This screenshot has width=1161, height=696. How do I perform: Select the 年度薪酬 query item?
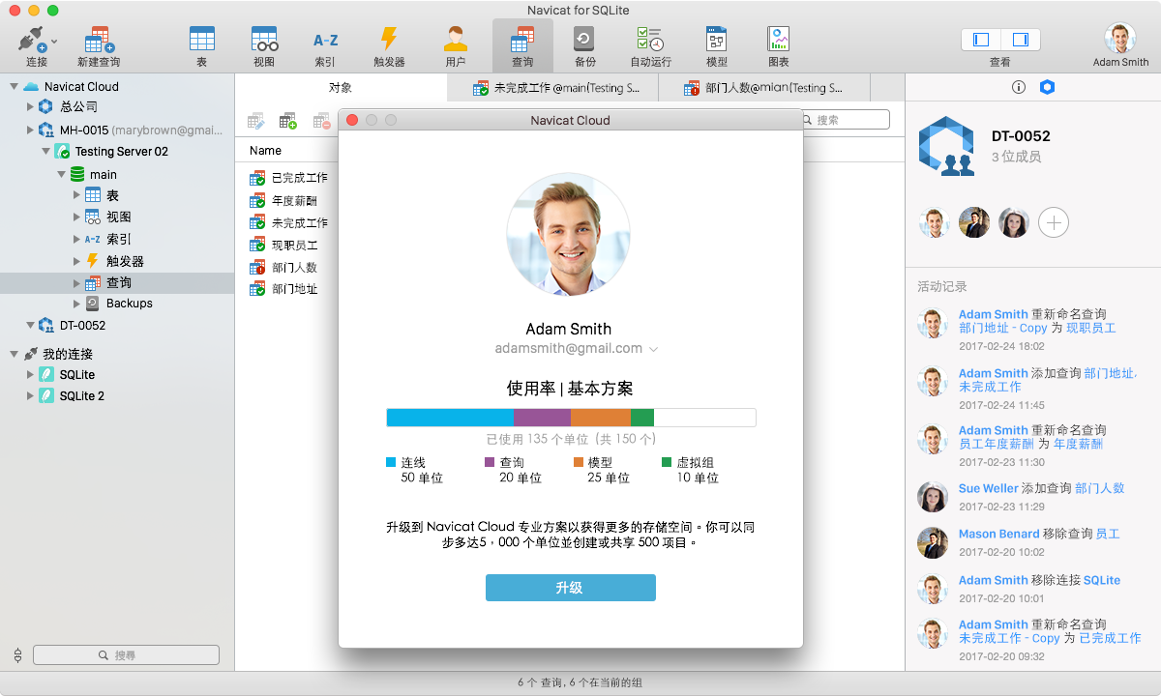click(x=283, y=201)
